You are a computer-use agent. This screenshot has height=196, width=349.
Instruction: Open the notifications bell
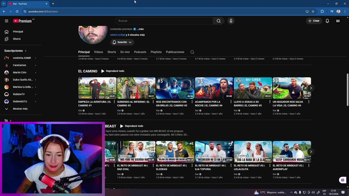327,21
